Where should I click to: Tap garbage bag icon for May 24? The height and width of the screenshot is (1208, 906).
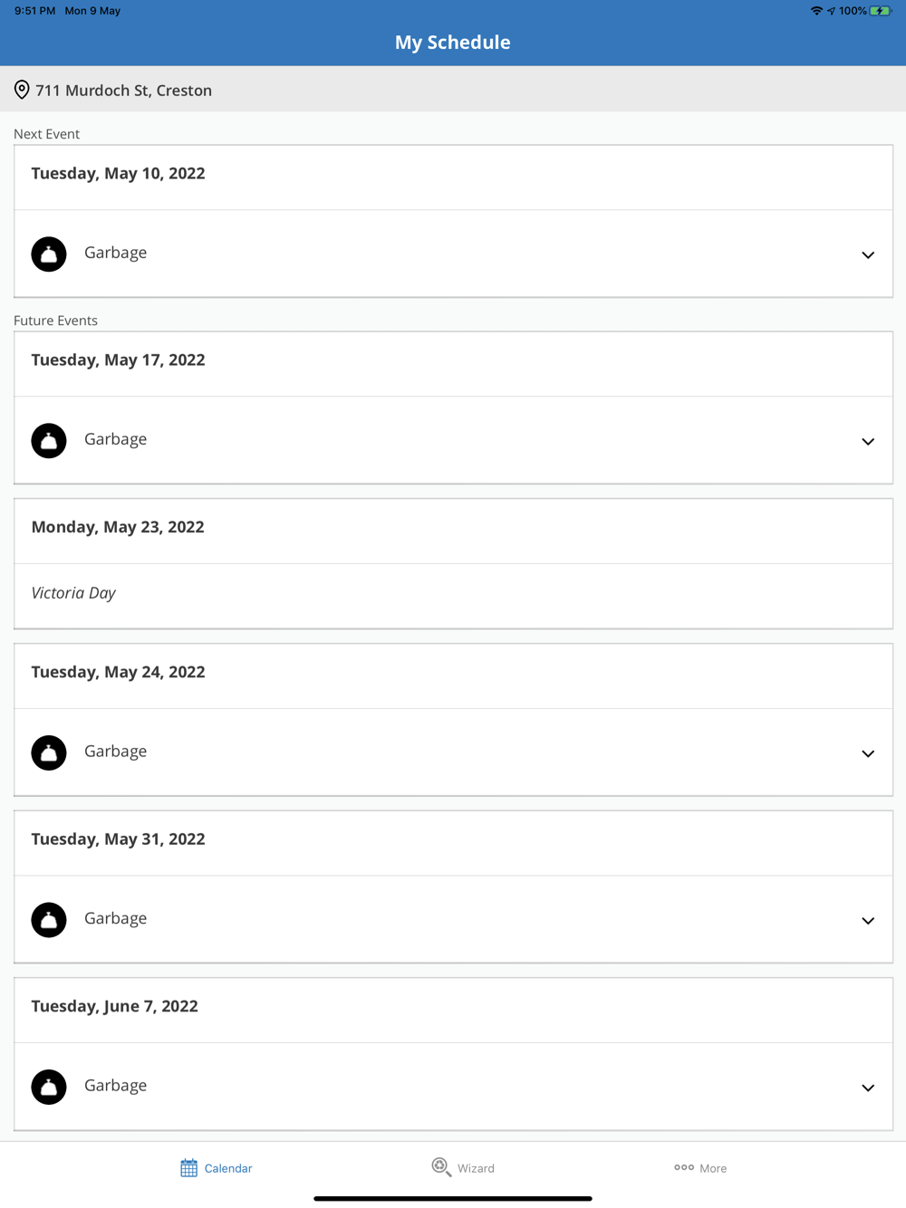pos(49,753)
